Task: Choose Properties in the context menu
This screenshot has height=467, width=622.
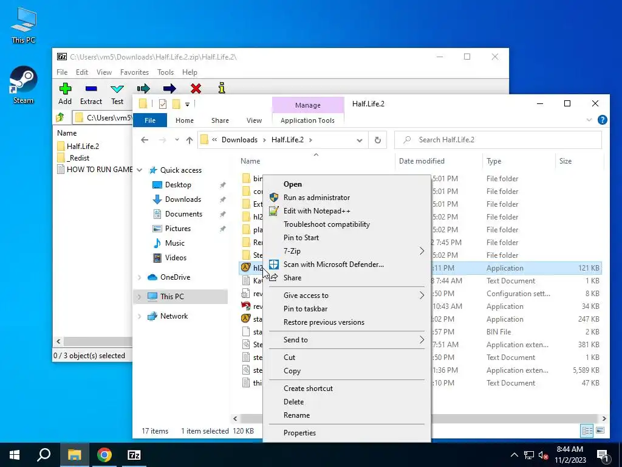Action: click(347, 433)
